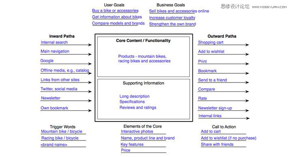
Task: Open the 'Reviews and ratings' link
Action: 138,107
